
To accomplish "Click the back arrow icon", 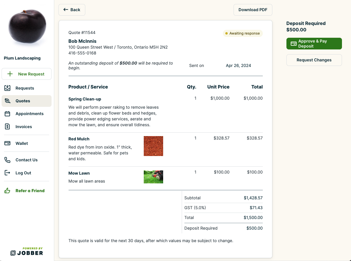I will (x=65, y=10).
